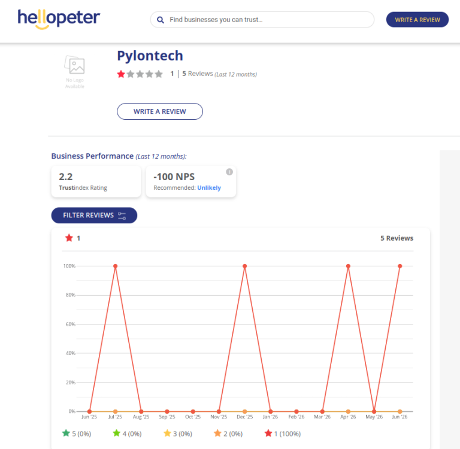Toggle the 4 star (0%) legend series
Image resolution: width=460 pixels, height=449 pixels.
[127, 433]
